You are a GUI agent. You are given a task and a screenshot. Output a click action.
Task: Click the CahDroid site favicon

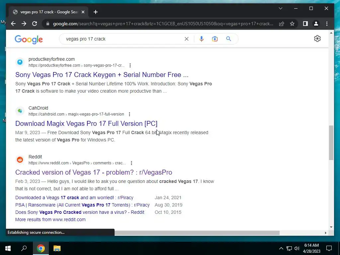pos(20,111)
